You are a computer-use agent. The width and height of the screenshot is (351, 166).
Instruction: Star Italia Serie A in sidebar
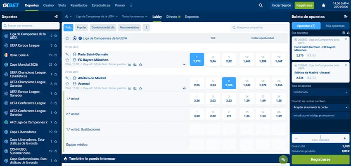[55, 55]
